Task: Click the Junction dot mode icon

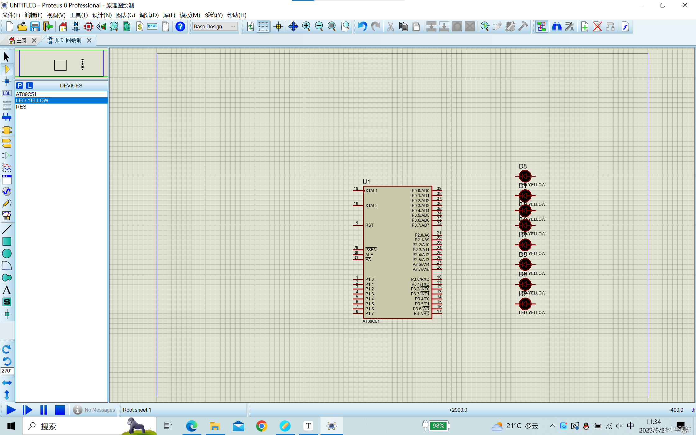Action: (x=7, y=81)
